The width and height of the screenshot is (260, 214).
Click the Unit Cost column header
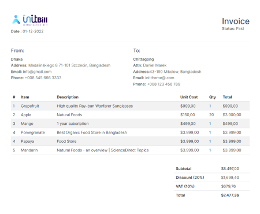point(189,97)
